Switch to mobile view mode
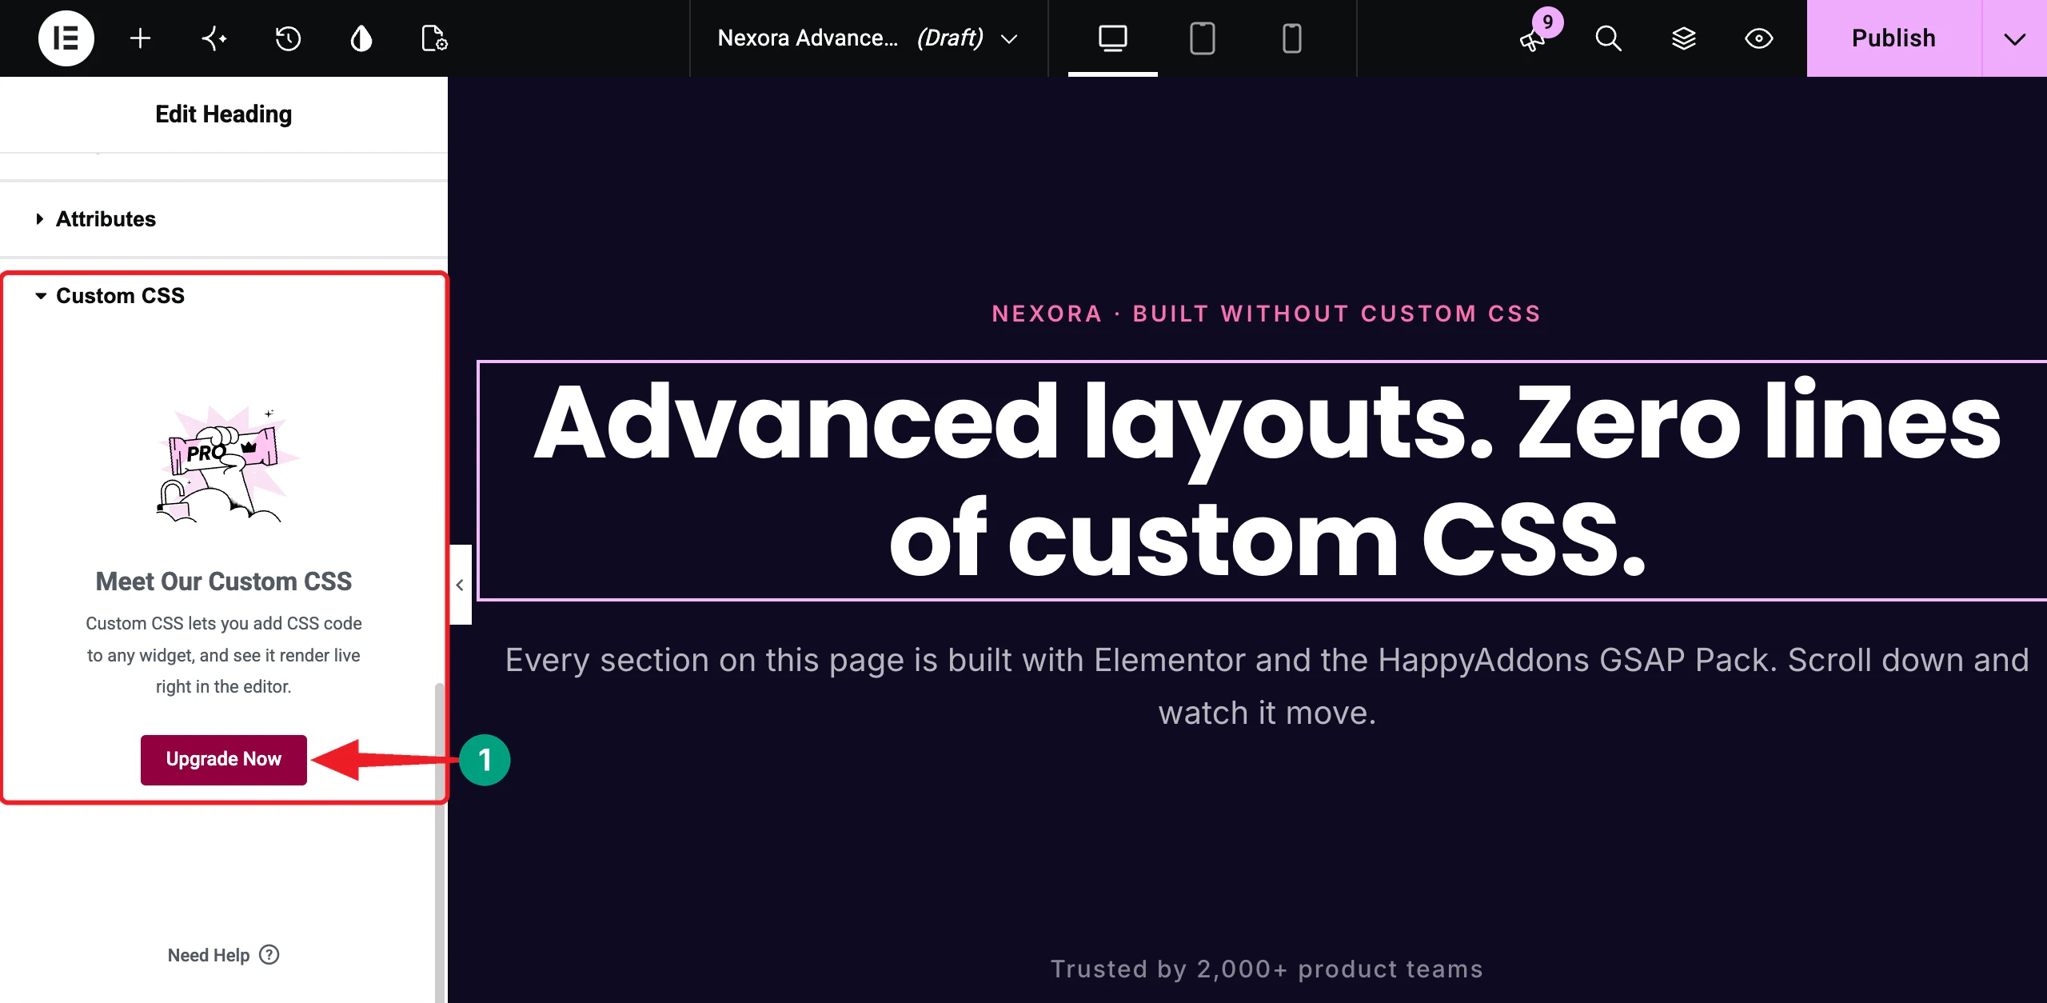The width and height of the screenshot is (2047, 1003). pos(1291,38)
